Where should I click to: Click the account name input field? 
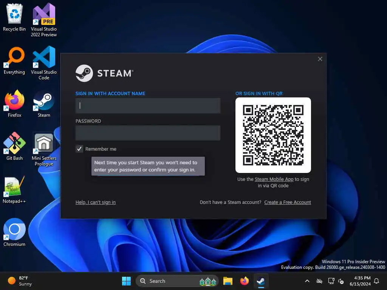[148, 106]
